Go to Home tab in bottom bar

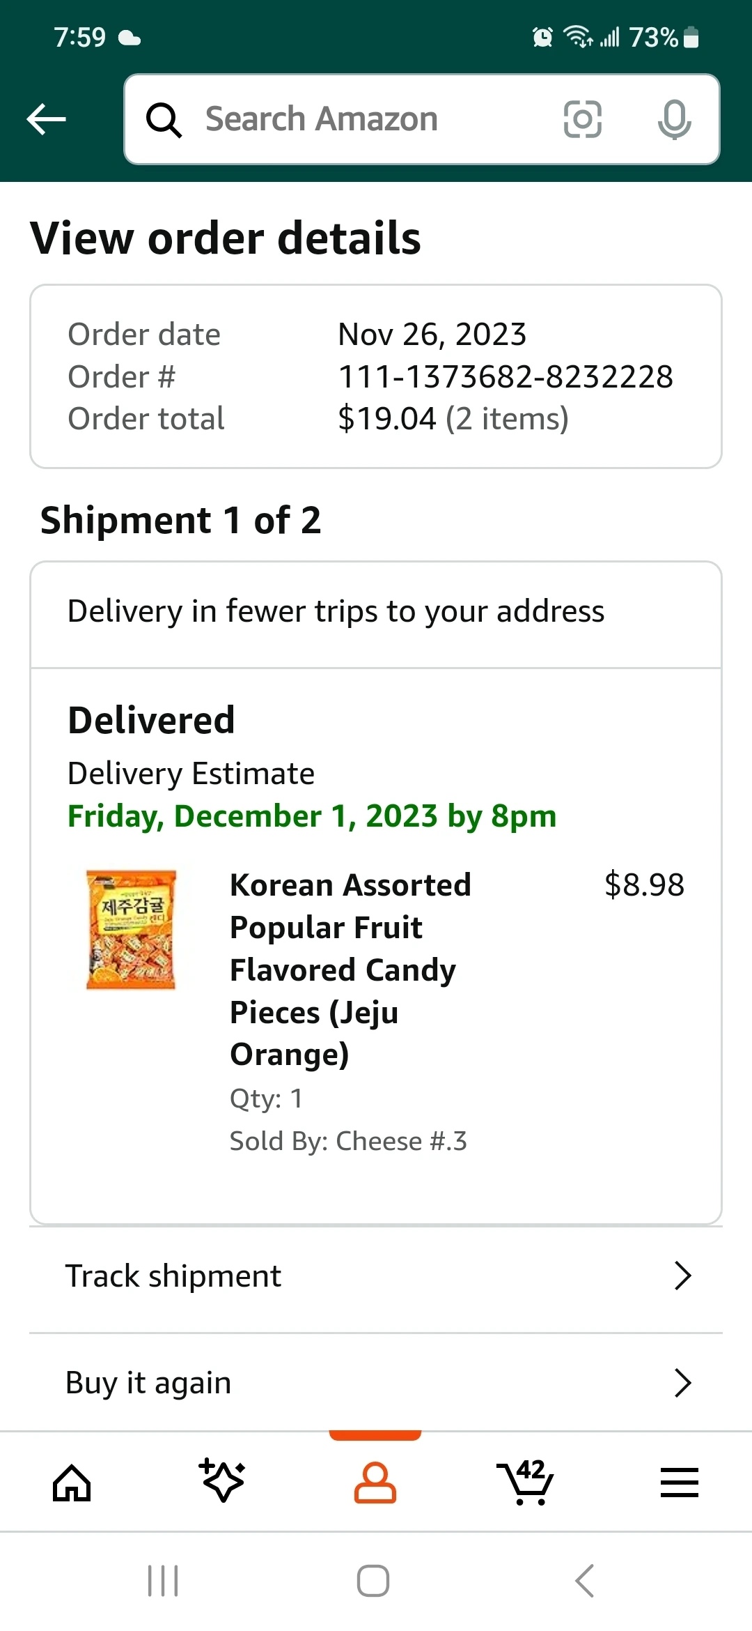coord(72,1482)
